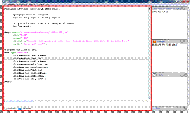
Task: Click the closing '</list>' line
Action: click(x=8, y=82)
